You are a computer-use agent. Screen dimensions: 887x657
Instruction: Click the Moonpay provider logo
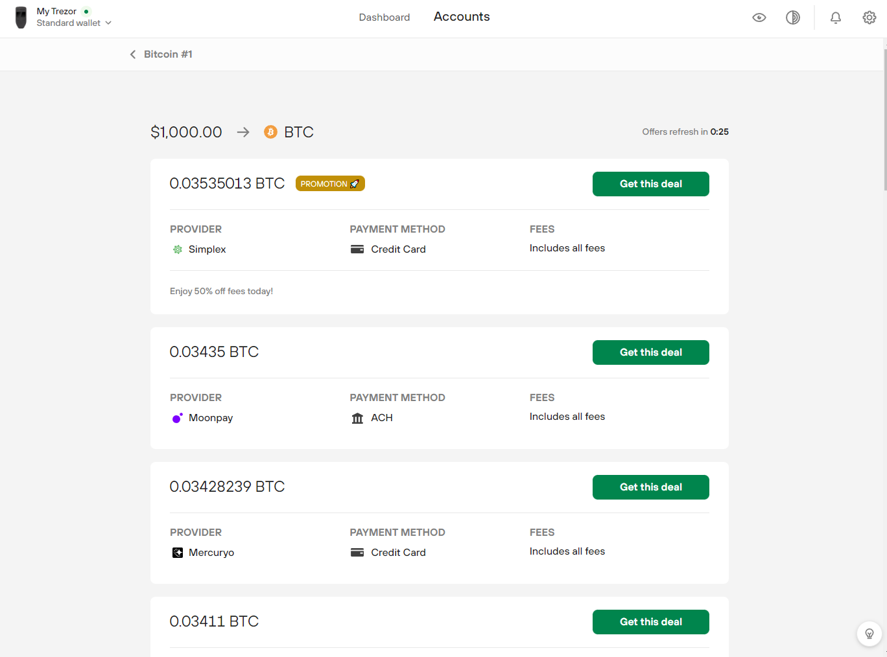(x=178, y=418)
